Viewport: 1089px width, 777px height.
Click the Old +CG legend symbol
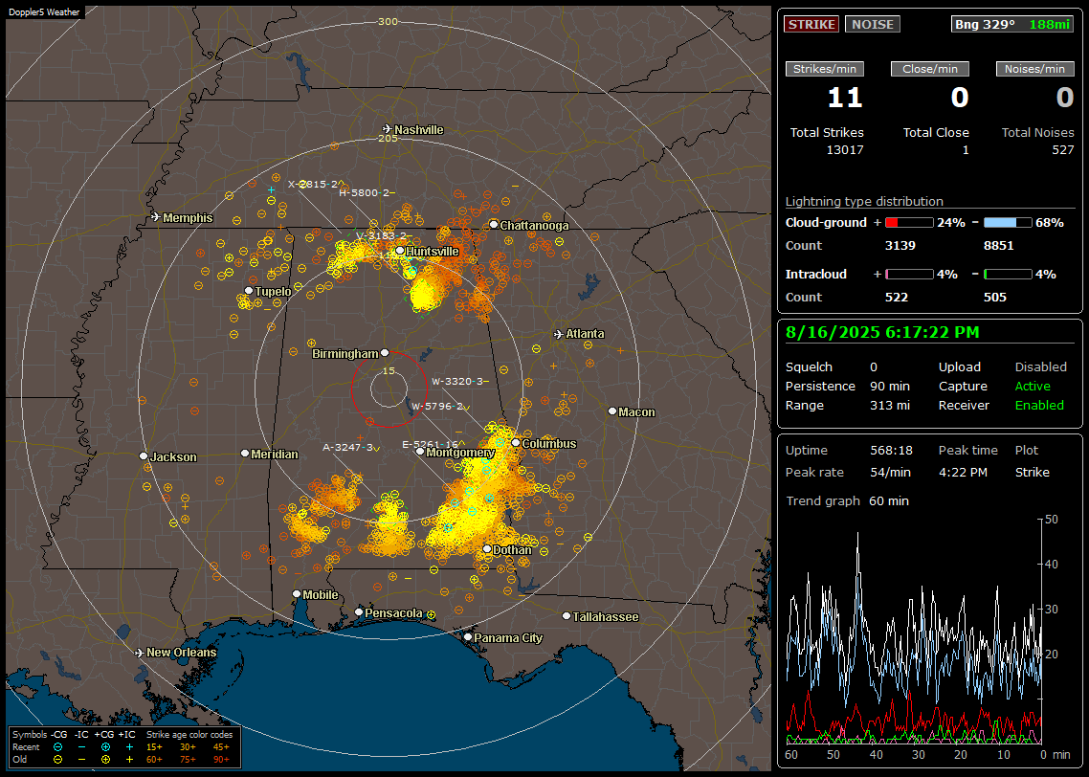105,760
